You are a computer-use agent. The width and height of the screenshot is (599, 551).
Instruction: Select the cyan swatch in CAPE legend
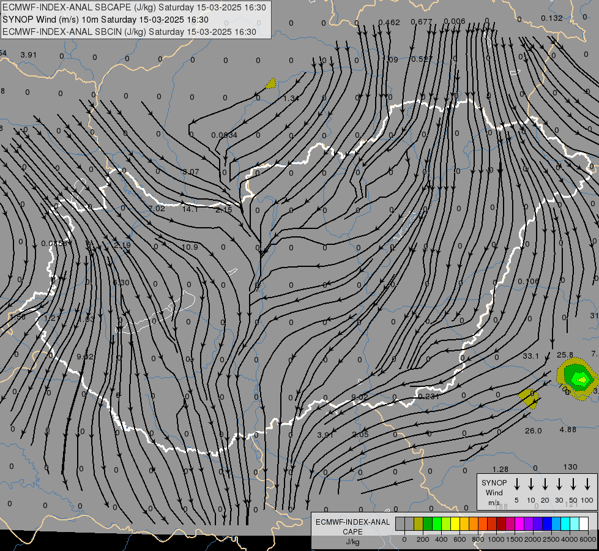[566, 524]
